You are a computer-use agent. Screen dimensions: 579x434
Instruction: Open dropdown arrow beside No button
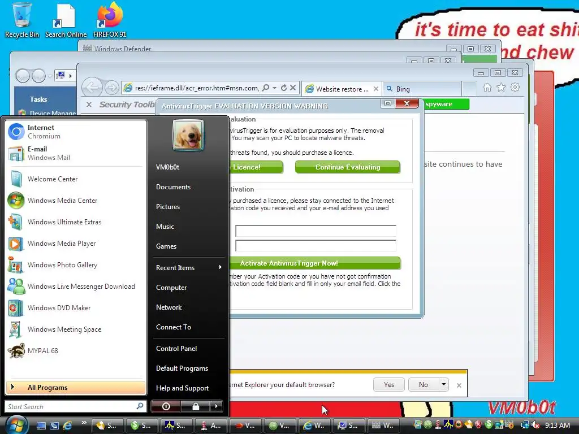pos(443,384)
